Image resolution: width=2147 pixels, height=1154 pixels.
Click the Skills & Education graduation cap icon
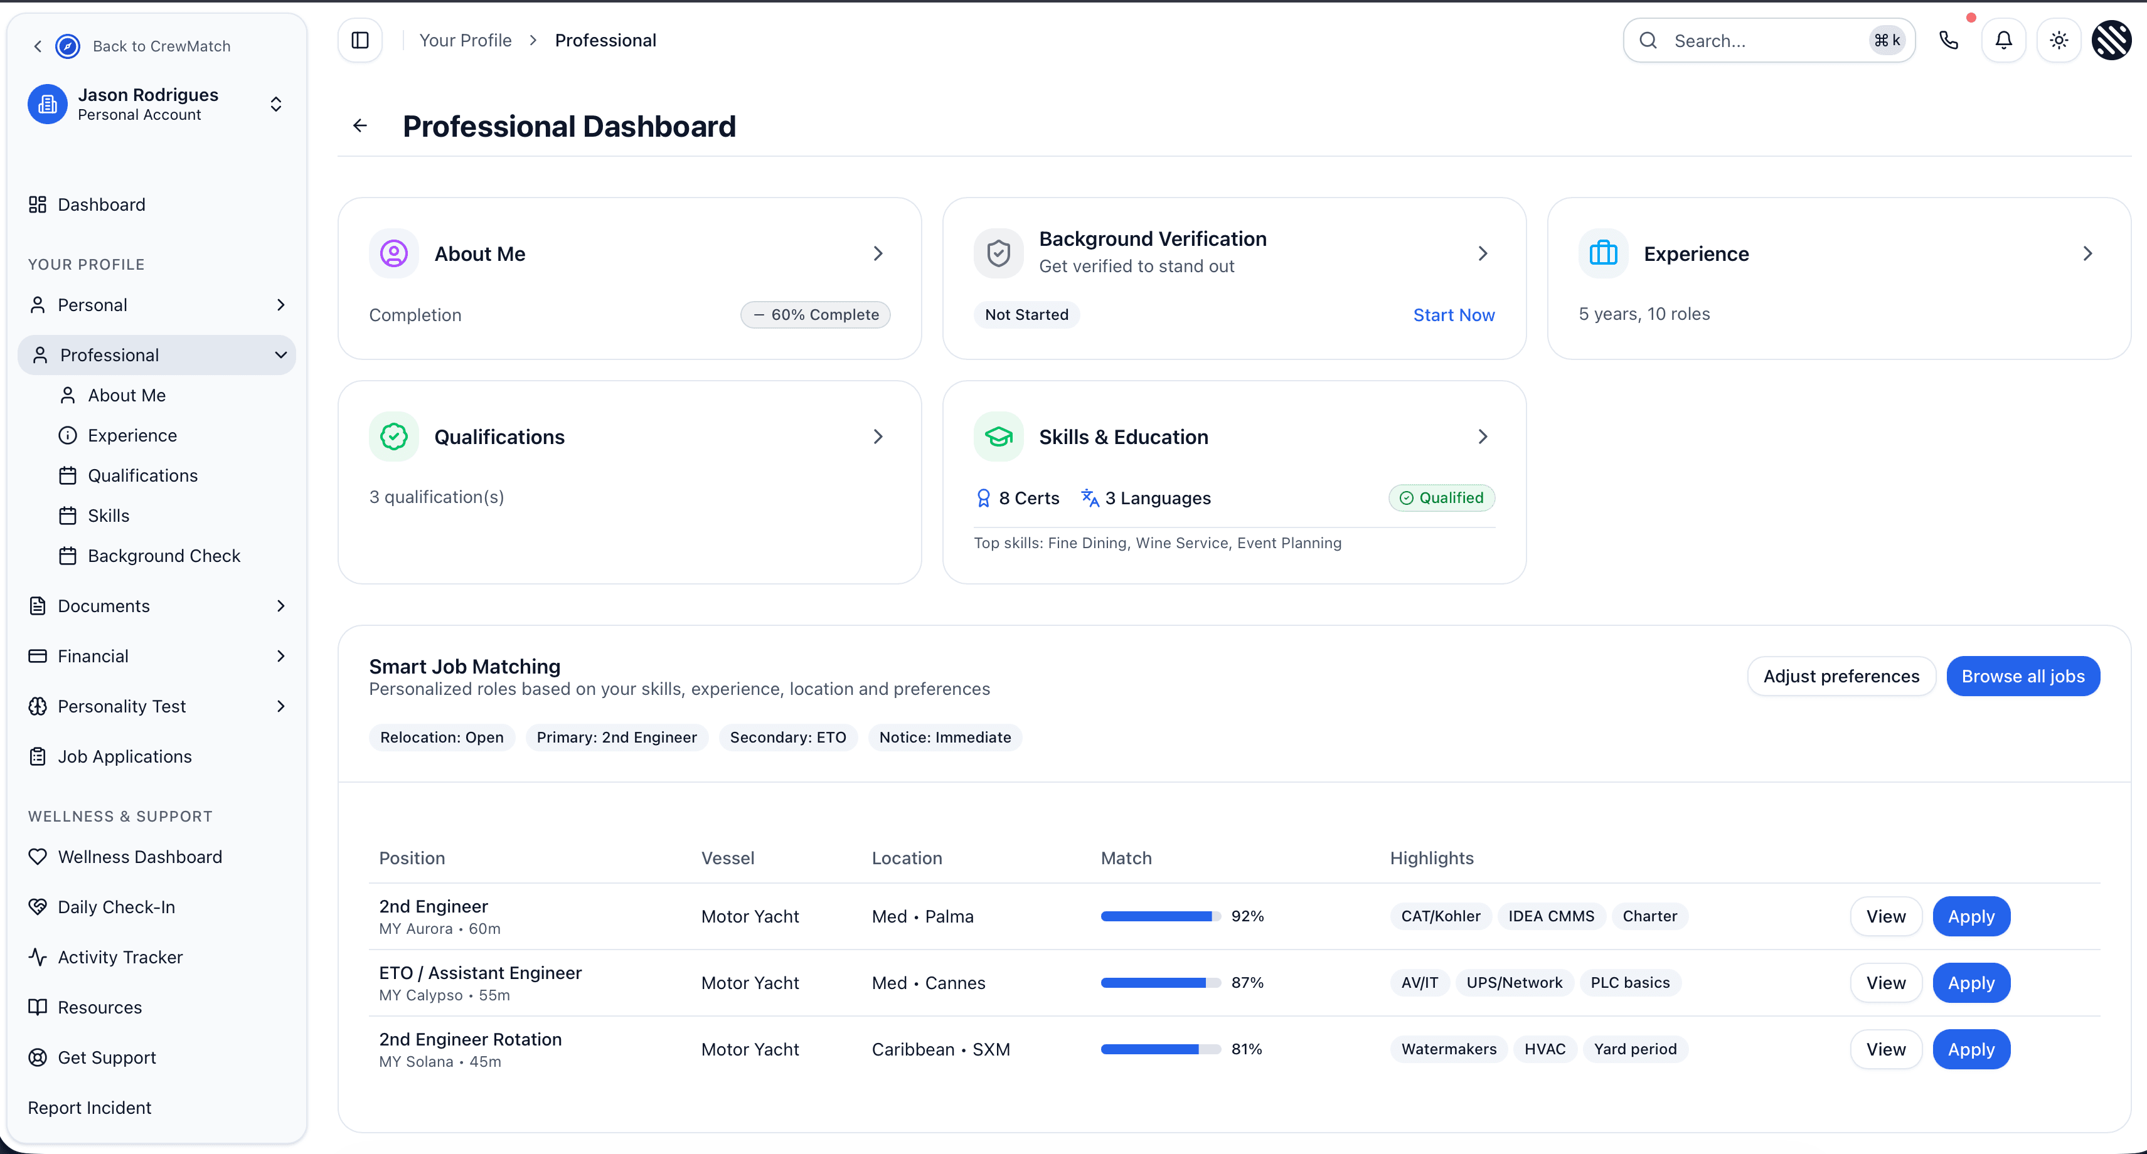tap(998, 437)
